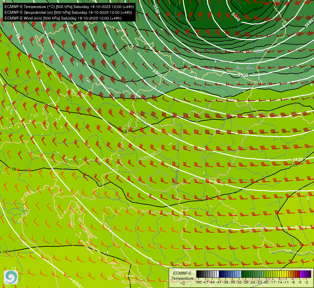This screenshot has width=314, height=288.
Task: Click the -22 isotherm label at right edge
Action: click(306, 70)
